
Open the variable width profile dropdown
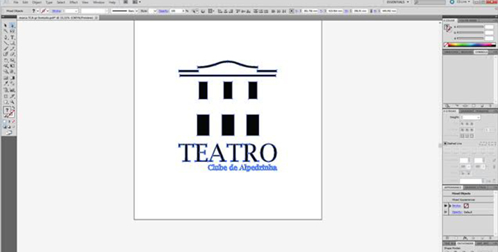pyautogui.click(x=107, y=10)
